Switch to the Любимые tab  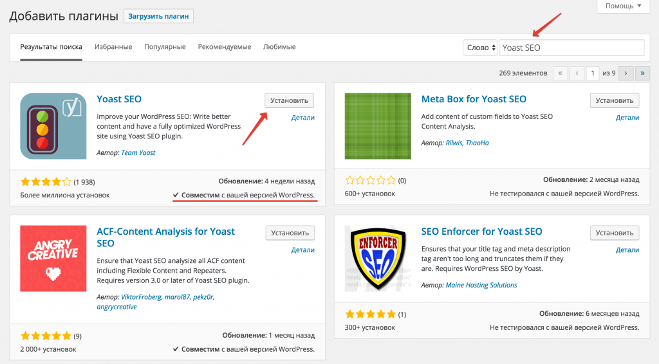[x=279, y=46]
